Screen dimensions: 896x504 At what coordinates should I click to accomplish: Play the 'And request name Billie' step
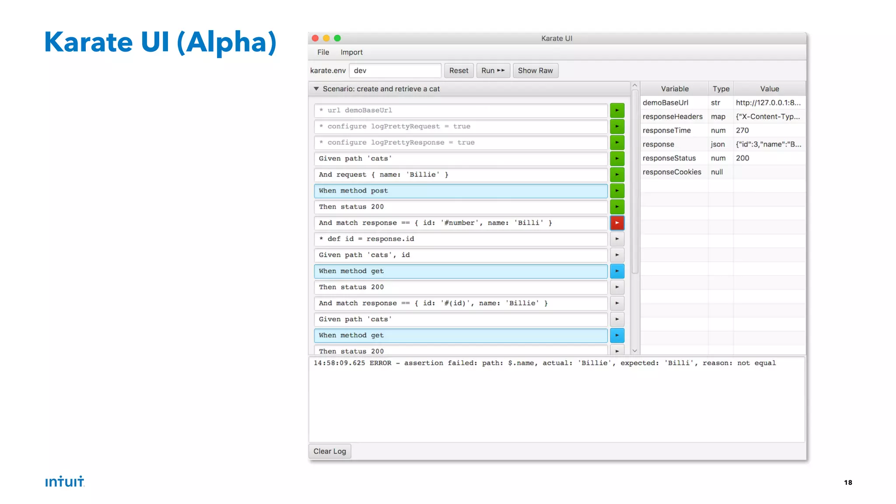(x=617, y=175)
